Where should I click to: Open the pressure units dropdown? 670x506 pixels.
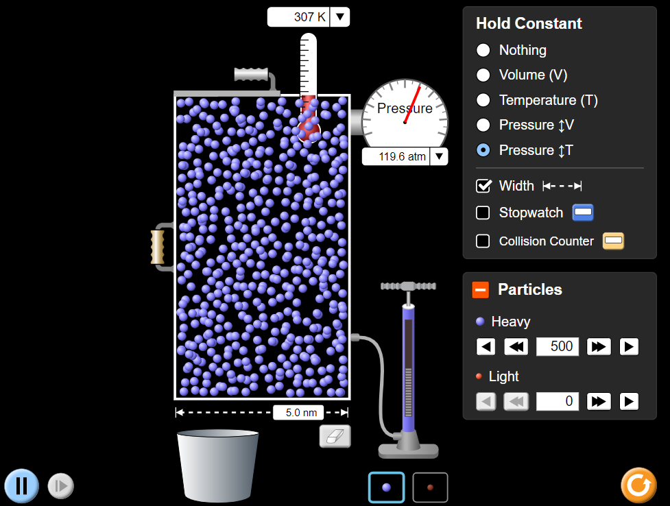tap(440, 156)
